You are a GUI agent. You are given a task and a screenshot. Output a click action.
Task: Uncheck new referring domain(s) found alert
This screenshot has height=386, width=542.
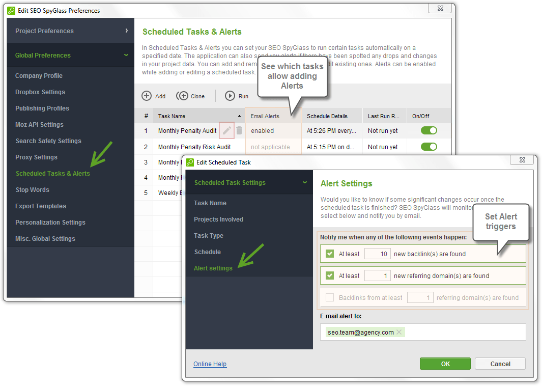(330, 275)
